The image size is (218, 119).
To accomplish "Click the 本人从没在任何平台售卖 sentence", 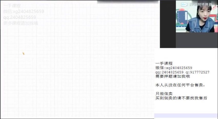I will [x=180, y=85].
